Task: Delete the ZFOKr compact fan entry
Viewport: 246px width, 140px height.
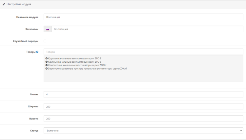Action: [46, 65]
